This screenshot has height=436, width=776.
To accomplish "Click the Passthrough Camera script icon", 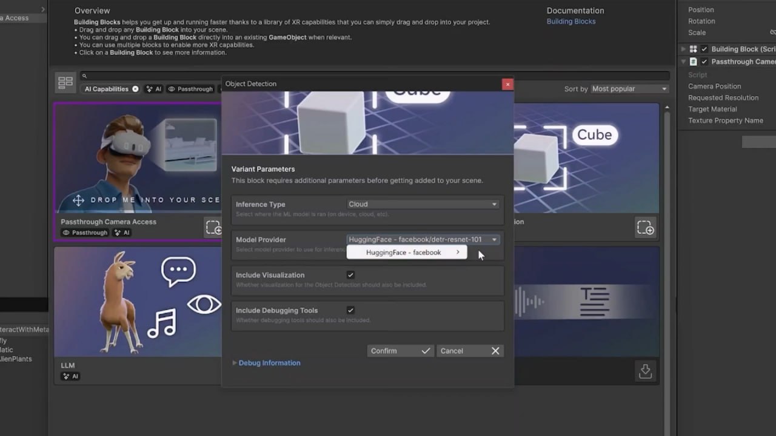I will coord(694,62).
